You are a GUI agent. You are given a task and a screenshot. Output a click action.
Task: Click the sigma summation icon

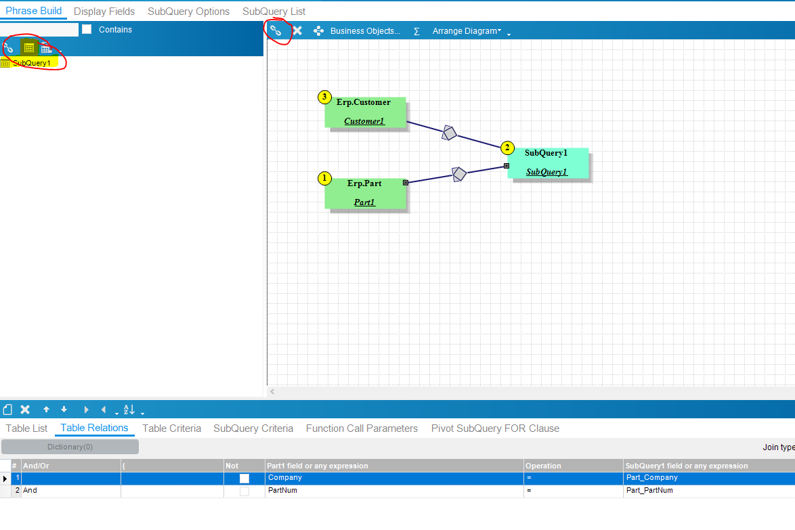click(416, 31)
